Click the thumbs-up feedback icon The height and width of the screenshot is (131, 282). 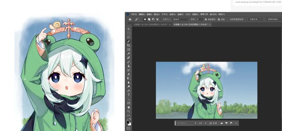coord(222,123)
